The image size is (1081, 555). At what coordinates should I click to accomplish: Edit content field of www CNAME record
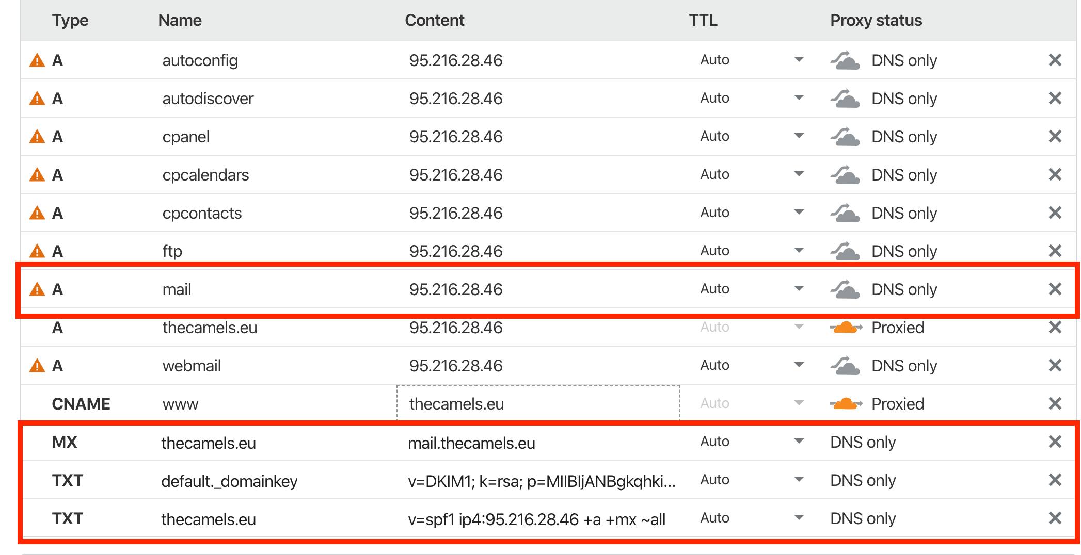[x=538, y=403]
